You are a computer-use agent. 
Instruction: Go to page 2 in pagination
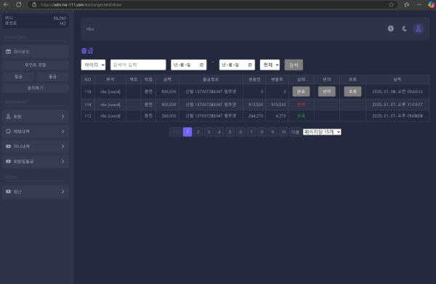click(198, 132)
